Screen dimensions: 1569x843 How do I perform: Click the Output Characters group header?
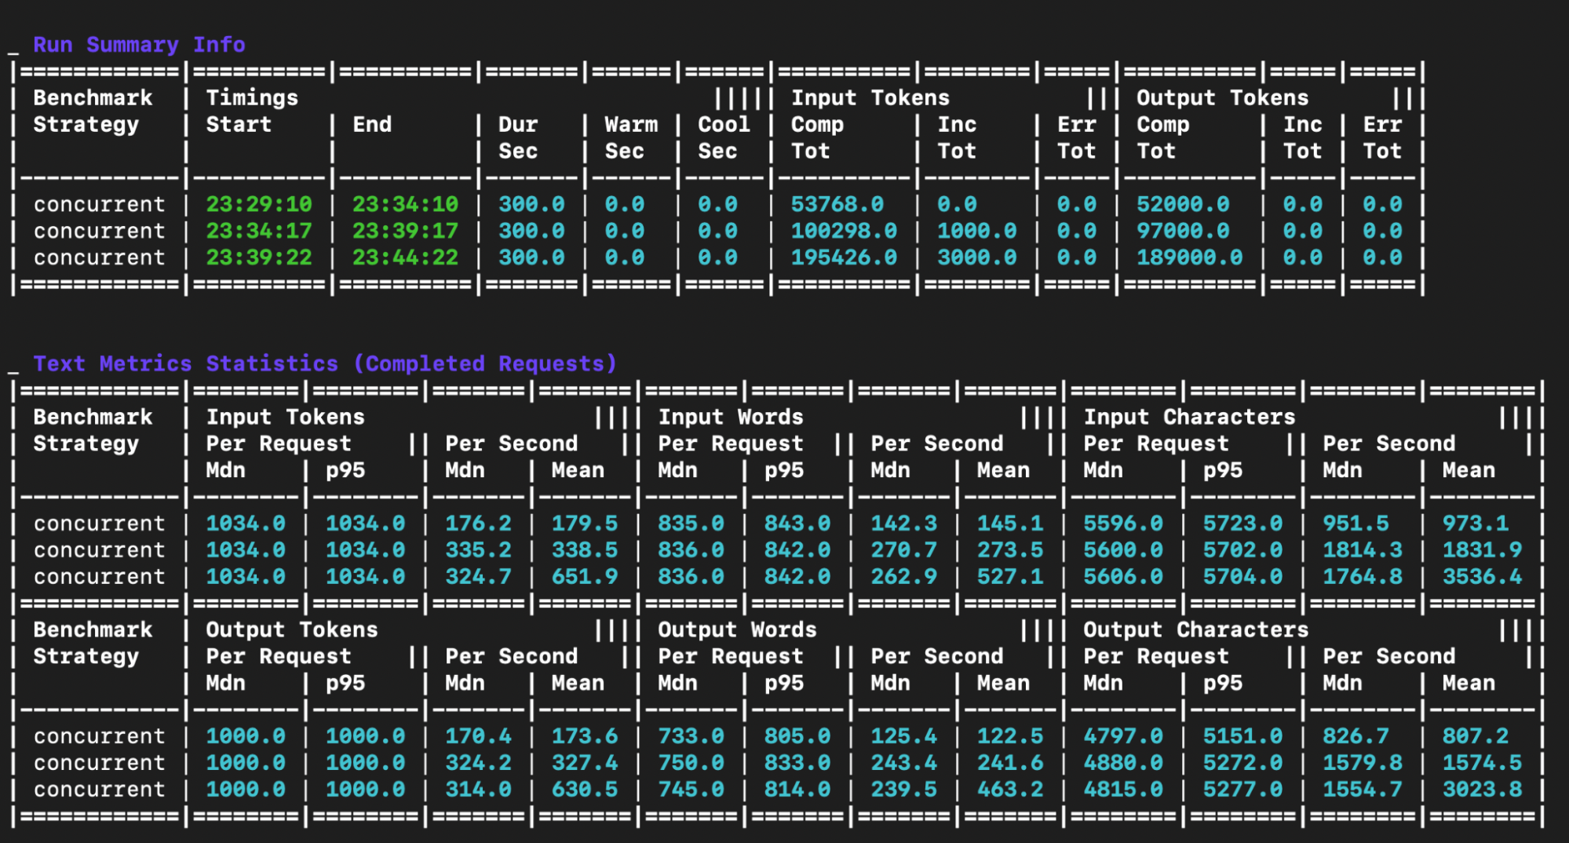tap(1195, 630)
